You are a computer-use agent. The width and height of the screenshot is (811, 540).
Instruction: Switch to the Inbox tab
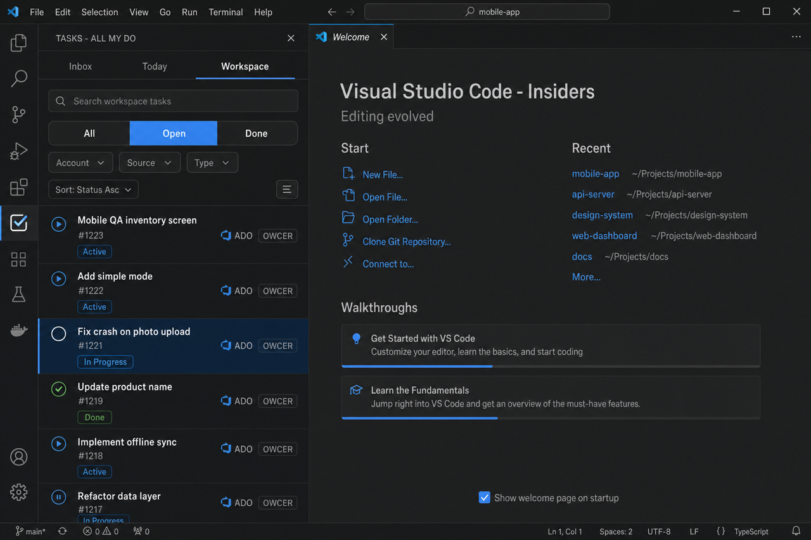(x=80, y=66)
